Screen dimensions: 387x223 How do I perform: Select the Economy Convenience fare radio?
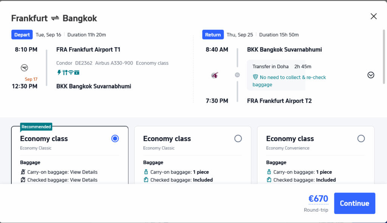(361, 138)
